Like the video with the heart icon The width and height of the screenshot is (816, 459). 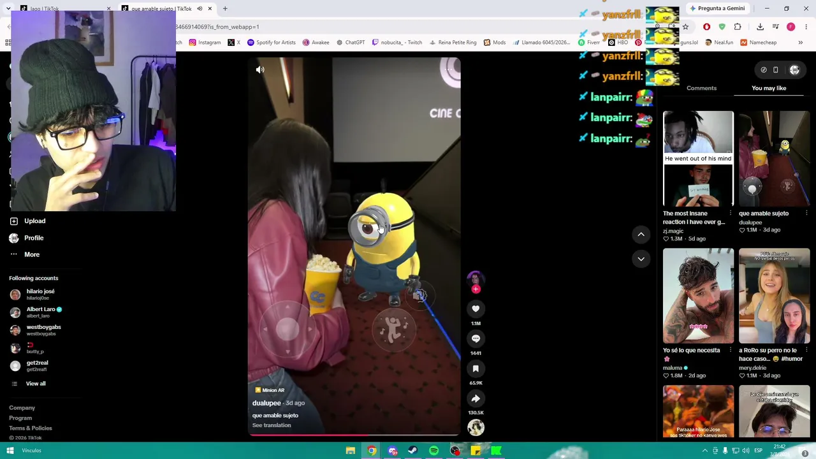click(x=476, y=309)
